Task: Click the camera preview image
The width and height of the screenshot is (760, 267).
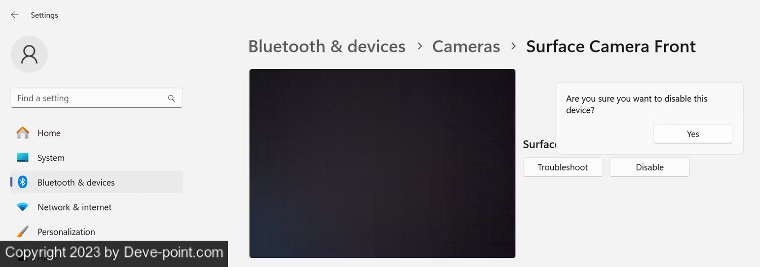Action: tap(383, 163)
